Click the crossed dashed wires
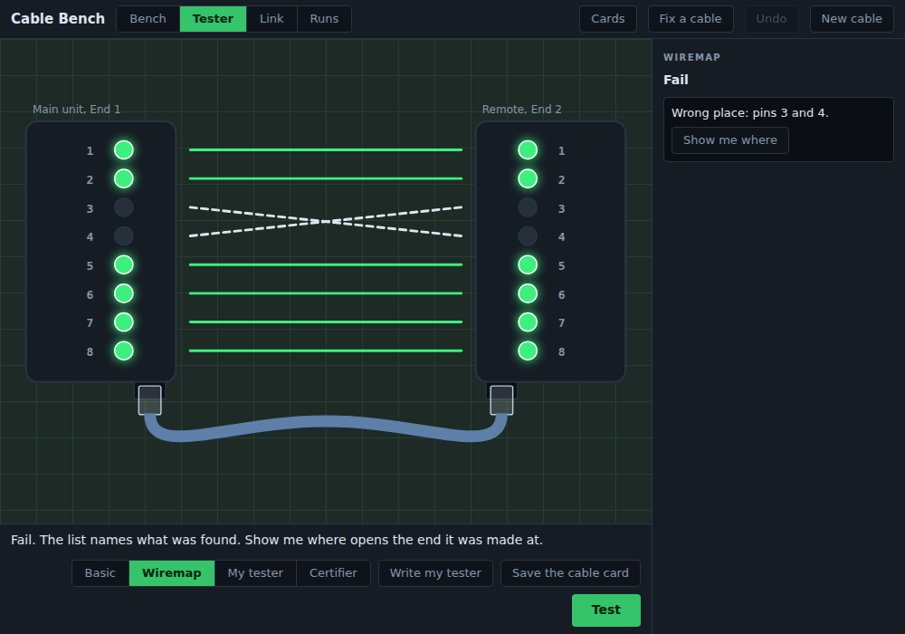Viewport: 905px width, 634px height. coord(326,222)
